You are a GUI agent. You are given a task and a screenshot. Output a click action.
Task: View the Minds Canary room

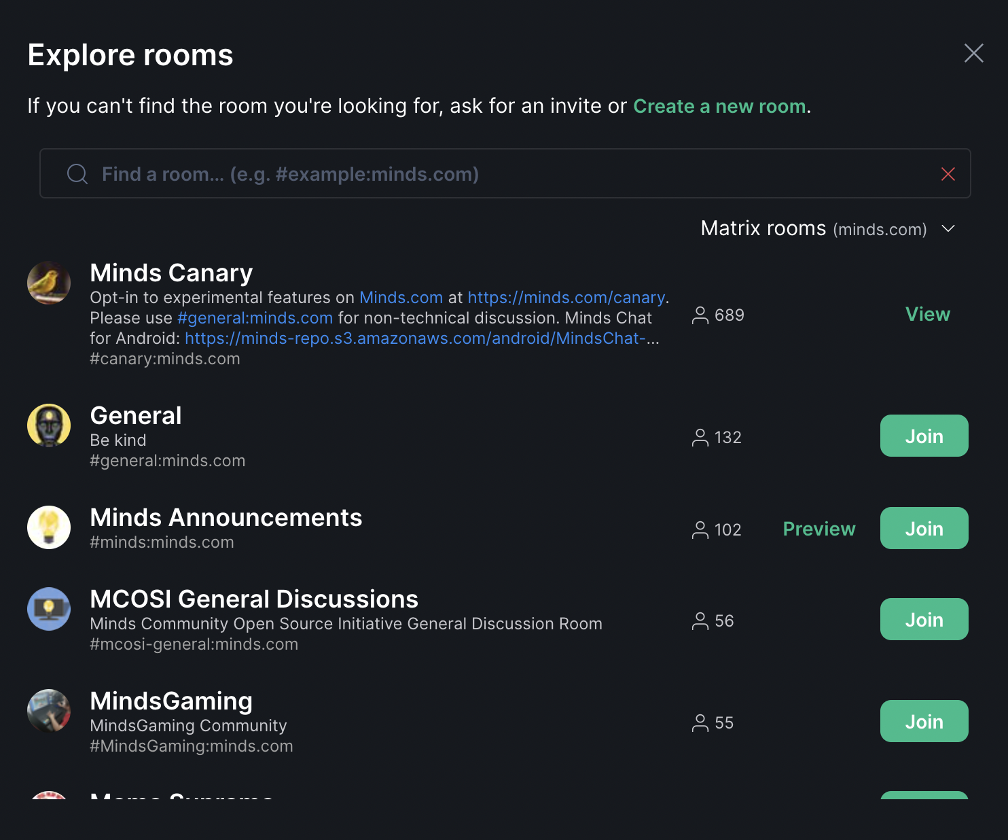pyautogui.click(x=927, y=314)
